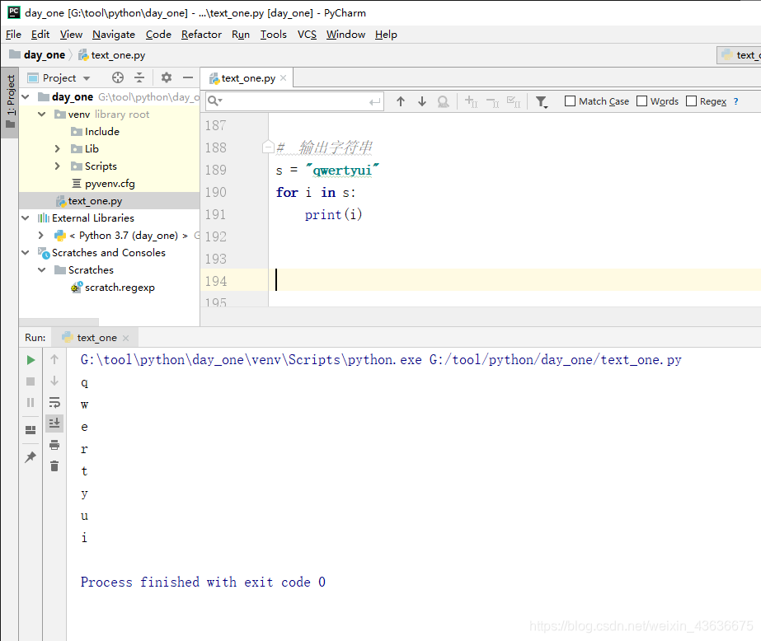Collapse Scratches and Consoles node
The width and height of the screenshot is (761, 641).
[26, 253]
